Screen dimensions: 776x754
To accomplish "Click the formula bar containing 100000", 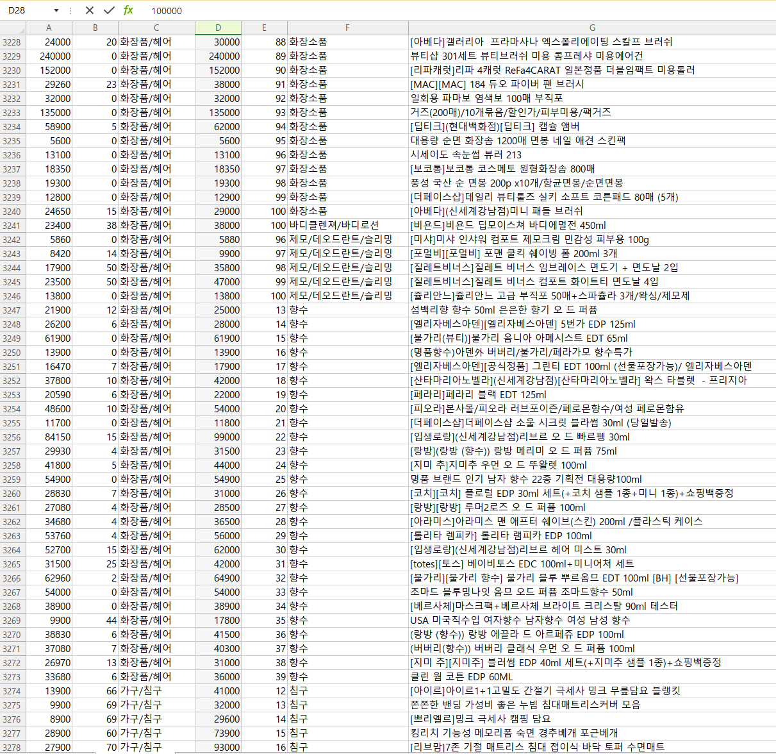I will pos(460,10).
